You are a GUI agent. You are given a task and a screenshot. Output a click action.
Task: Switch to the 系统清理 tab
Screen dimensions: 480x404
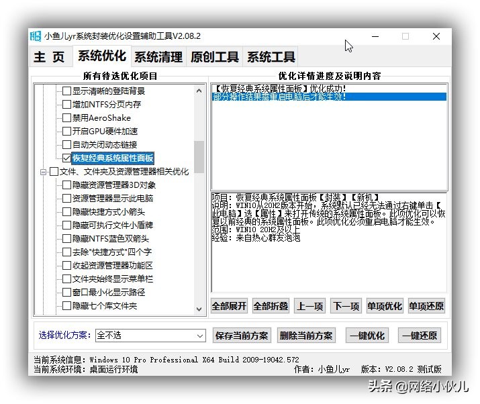(158, 57)
